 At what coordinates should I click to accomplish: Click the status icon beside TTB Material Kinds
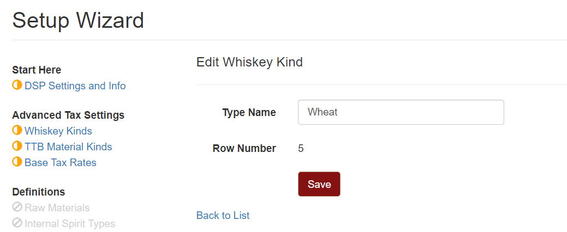tap(17, 146)
